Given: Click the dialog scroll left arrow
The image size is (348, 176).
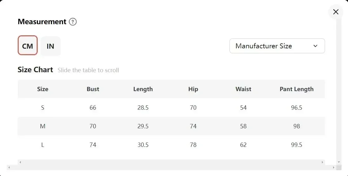Looking at the screenshot, I should 9,168.
